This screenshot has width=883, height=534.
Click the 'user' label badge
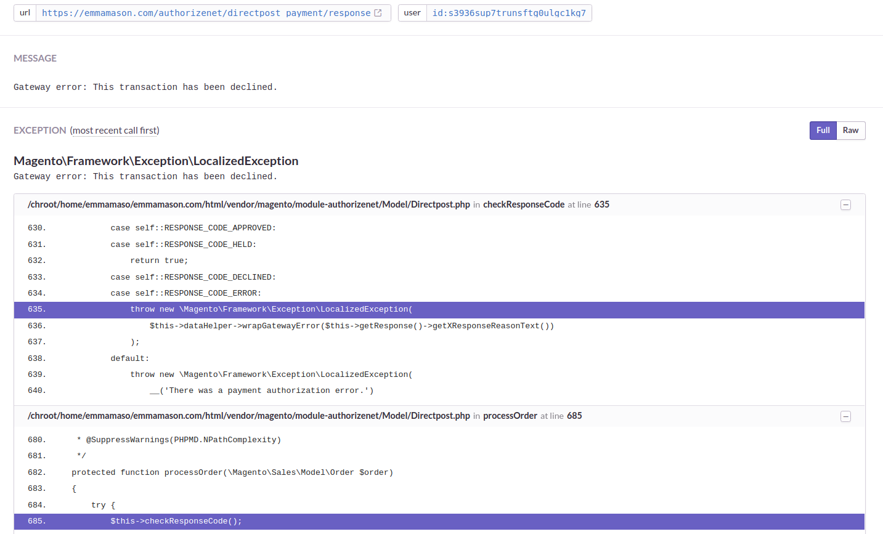(x=412, y=12)
